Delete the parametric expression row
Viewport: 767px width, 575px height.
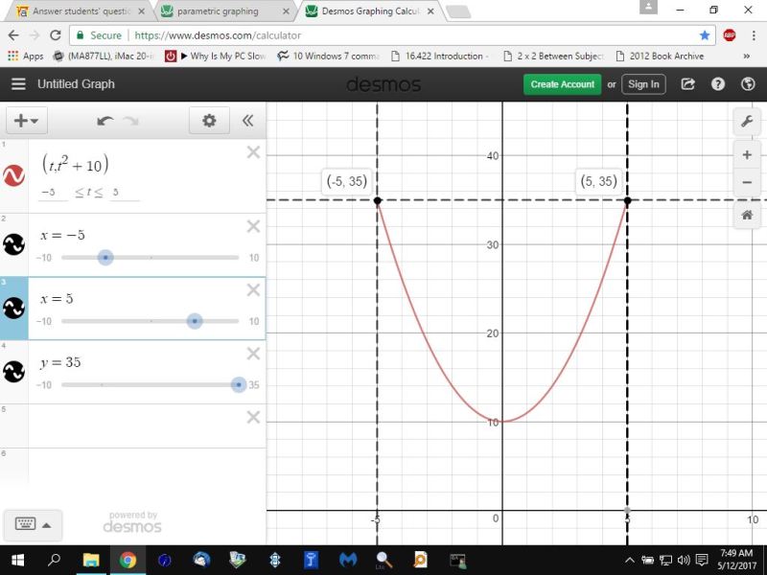click(253, 152)
